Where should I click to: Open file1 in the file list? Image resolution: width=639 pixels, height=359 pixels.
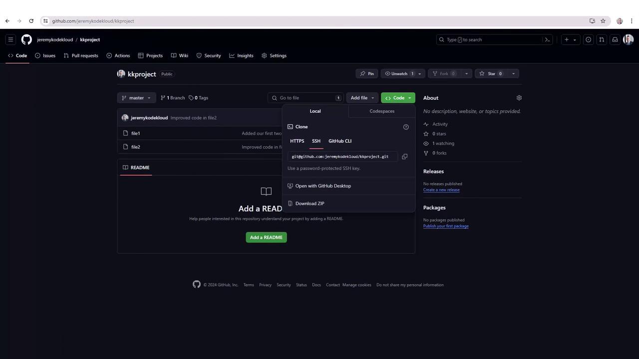[x=135, y=134]
